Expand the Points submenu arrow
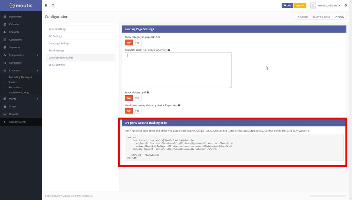This screenshot has width=352, height=200. click(x=38, y=99)
